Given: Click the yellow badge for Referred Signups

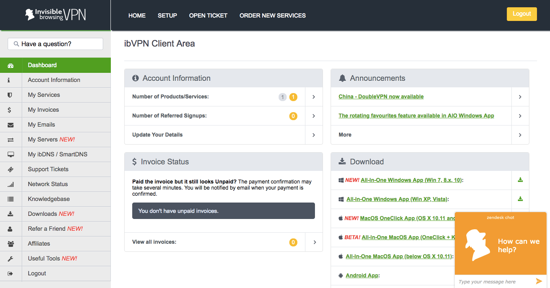Looking at the screenshot, I should 293,116.
